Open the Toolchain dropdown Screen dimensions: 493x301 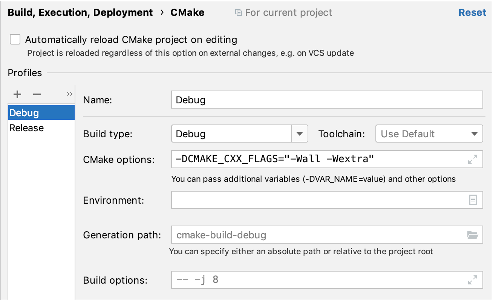coord(475,134)
